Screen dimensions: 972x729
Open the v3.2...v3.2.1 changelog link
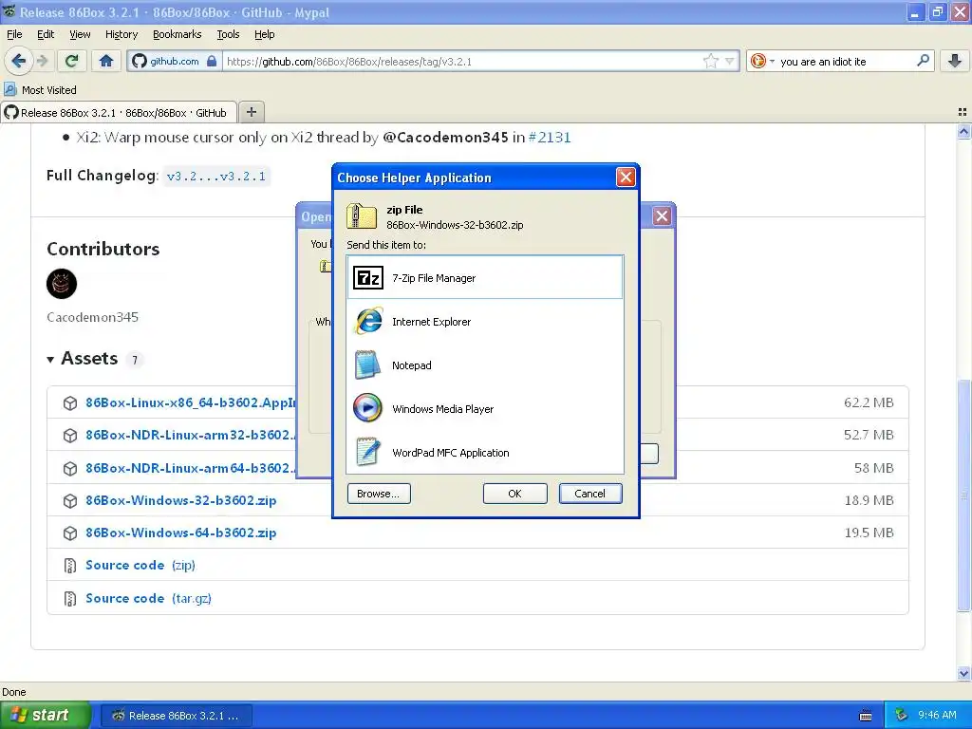coord(216,176)
